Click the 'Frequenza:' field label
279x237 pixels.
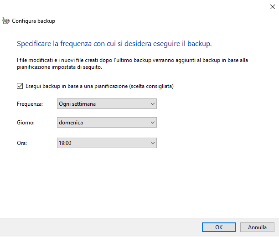[x=30, y=104]
